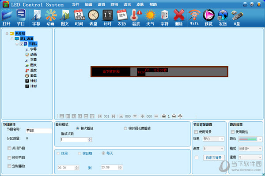The width and height of the screenshot is (265, 176).
Task: Open the 编辑 menu
Action: [x=89, y=4]
